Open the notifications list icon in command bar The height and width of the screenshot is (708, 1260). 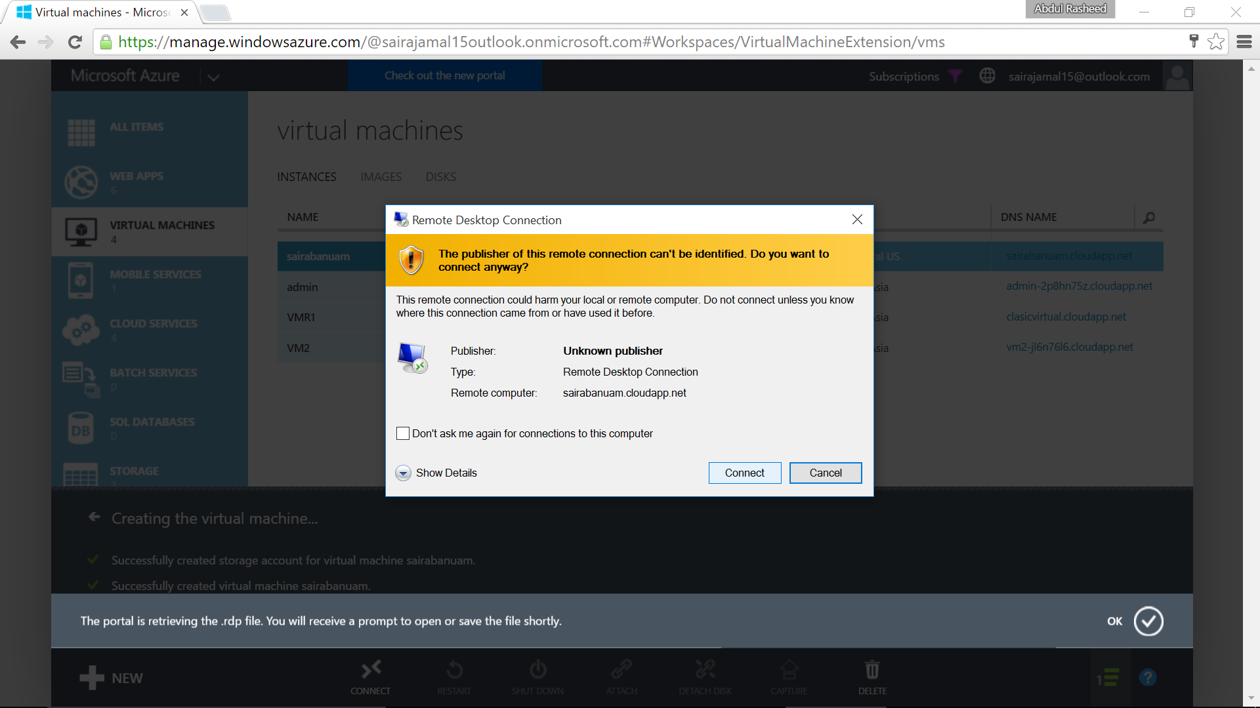tap(1108, 678)
